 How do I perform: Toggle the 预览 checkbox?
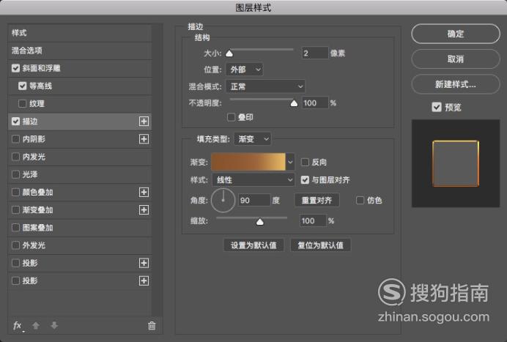[437, 107]
